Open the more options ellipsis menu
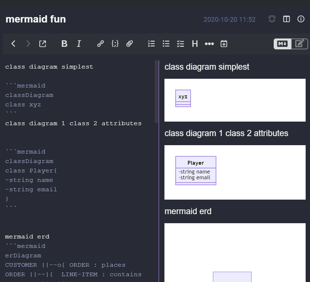Viewport: 310px width, 282px height. [x=209, y=44]
